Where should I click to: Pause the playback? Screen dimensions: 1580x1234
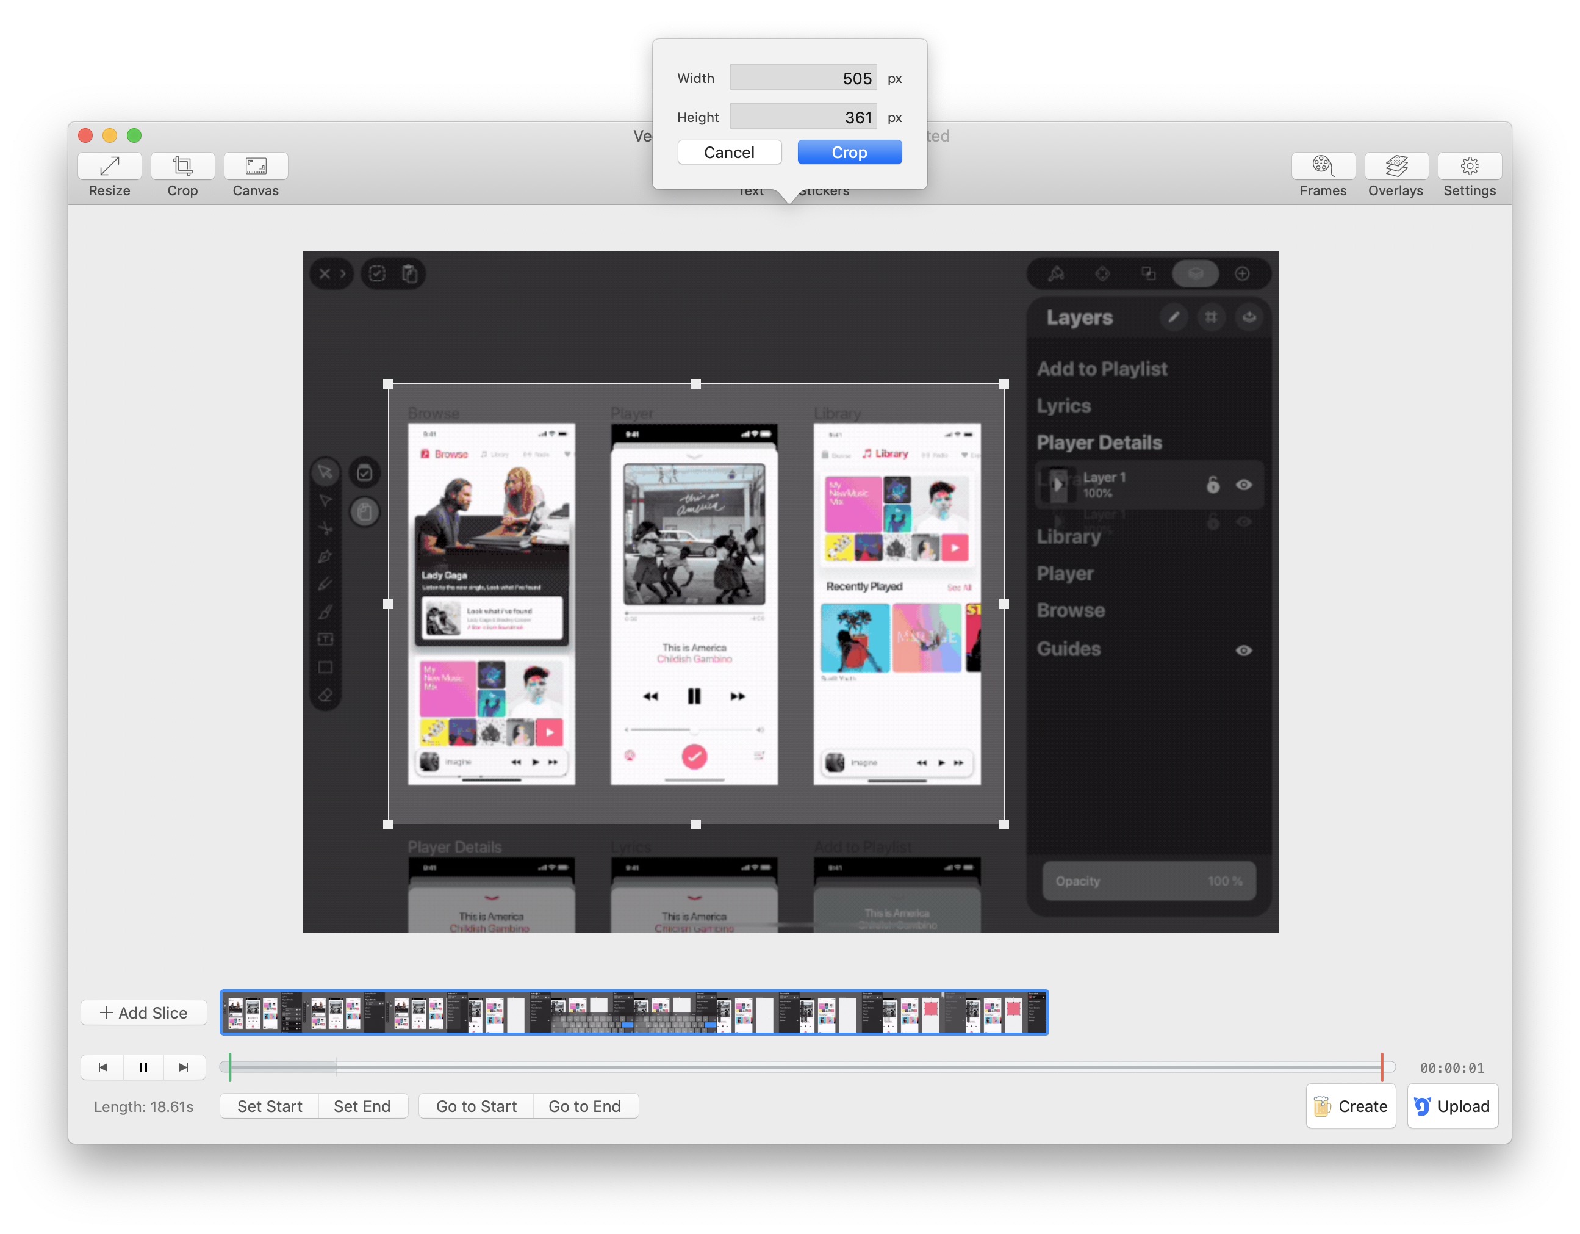pyautogui.click(x=143, y=1067)
